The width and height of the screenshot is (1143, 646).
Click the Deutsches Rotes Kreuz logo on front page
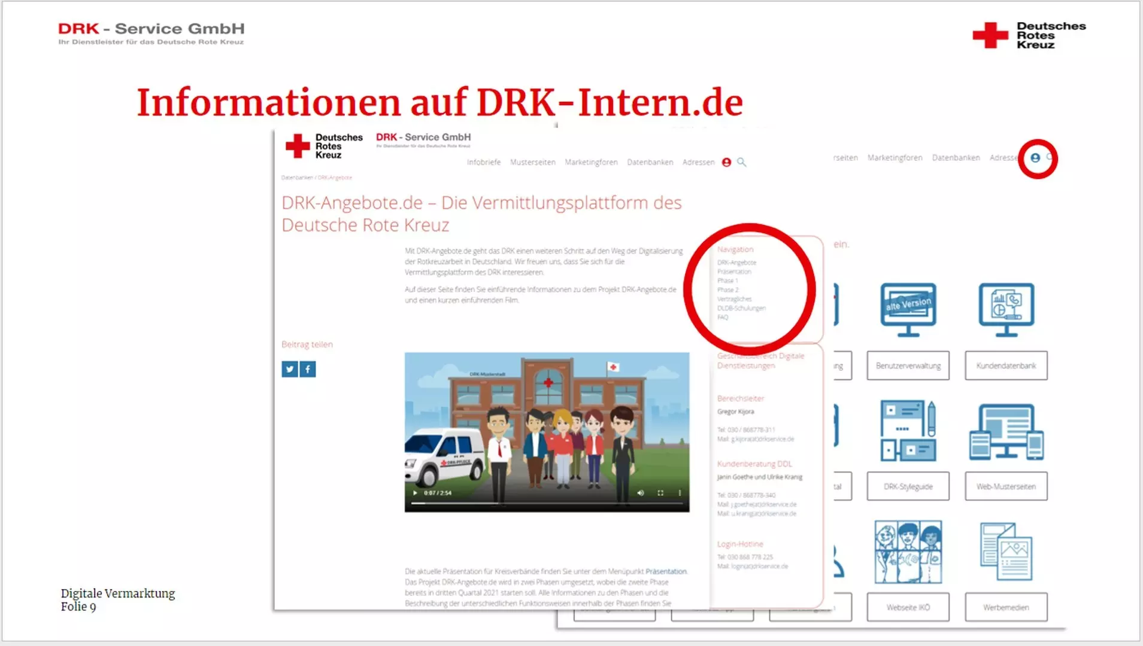(324, 146)
